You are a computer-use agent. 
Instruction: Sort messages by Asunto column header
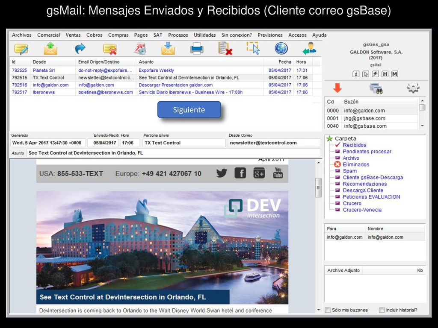tap(200, 62)
